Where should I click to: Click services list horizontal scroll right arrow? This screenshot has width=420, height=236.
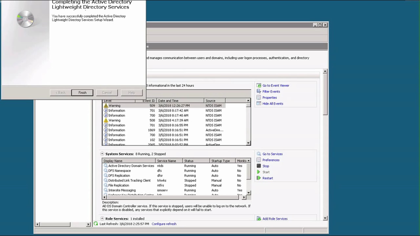point(244,197)
